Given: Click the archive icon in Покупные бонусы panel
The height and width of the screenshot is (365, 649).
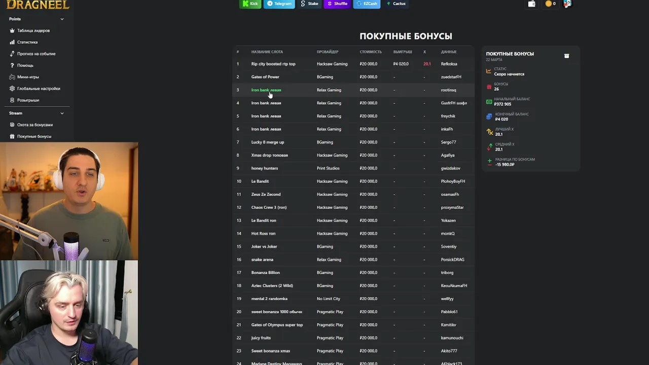Looking at the screenshot, I should click(567, 56).
